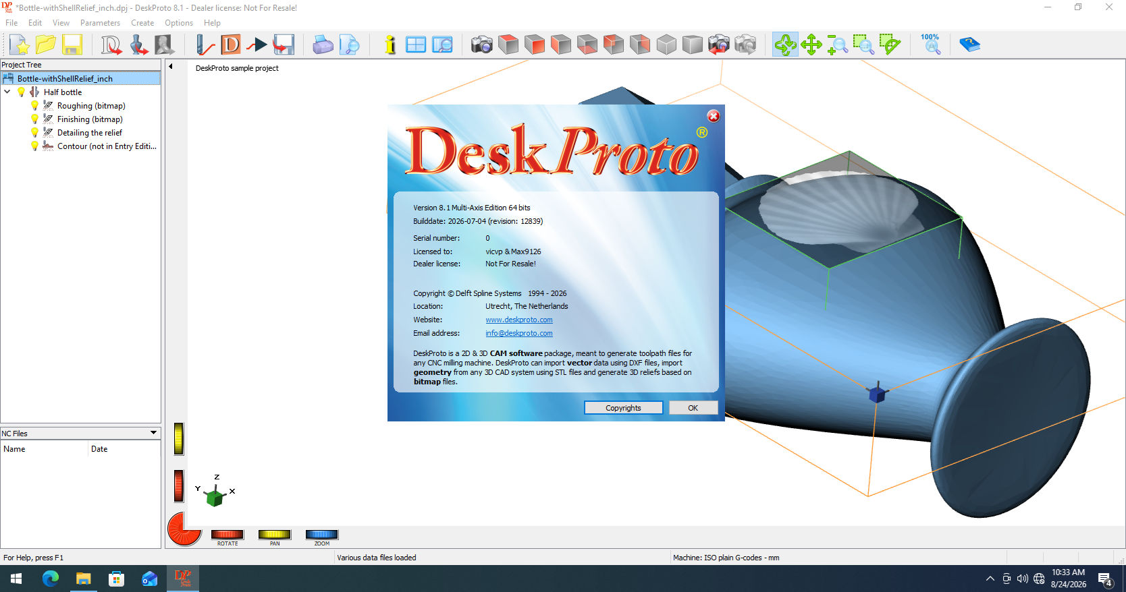Toggle the Half bottle light bulb

tap(21, 92)
